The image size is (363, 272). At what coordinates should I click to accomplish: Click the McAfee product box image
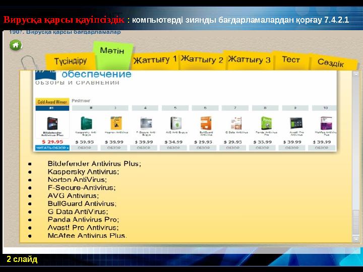[326, 123]
